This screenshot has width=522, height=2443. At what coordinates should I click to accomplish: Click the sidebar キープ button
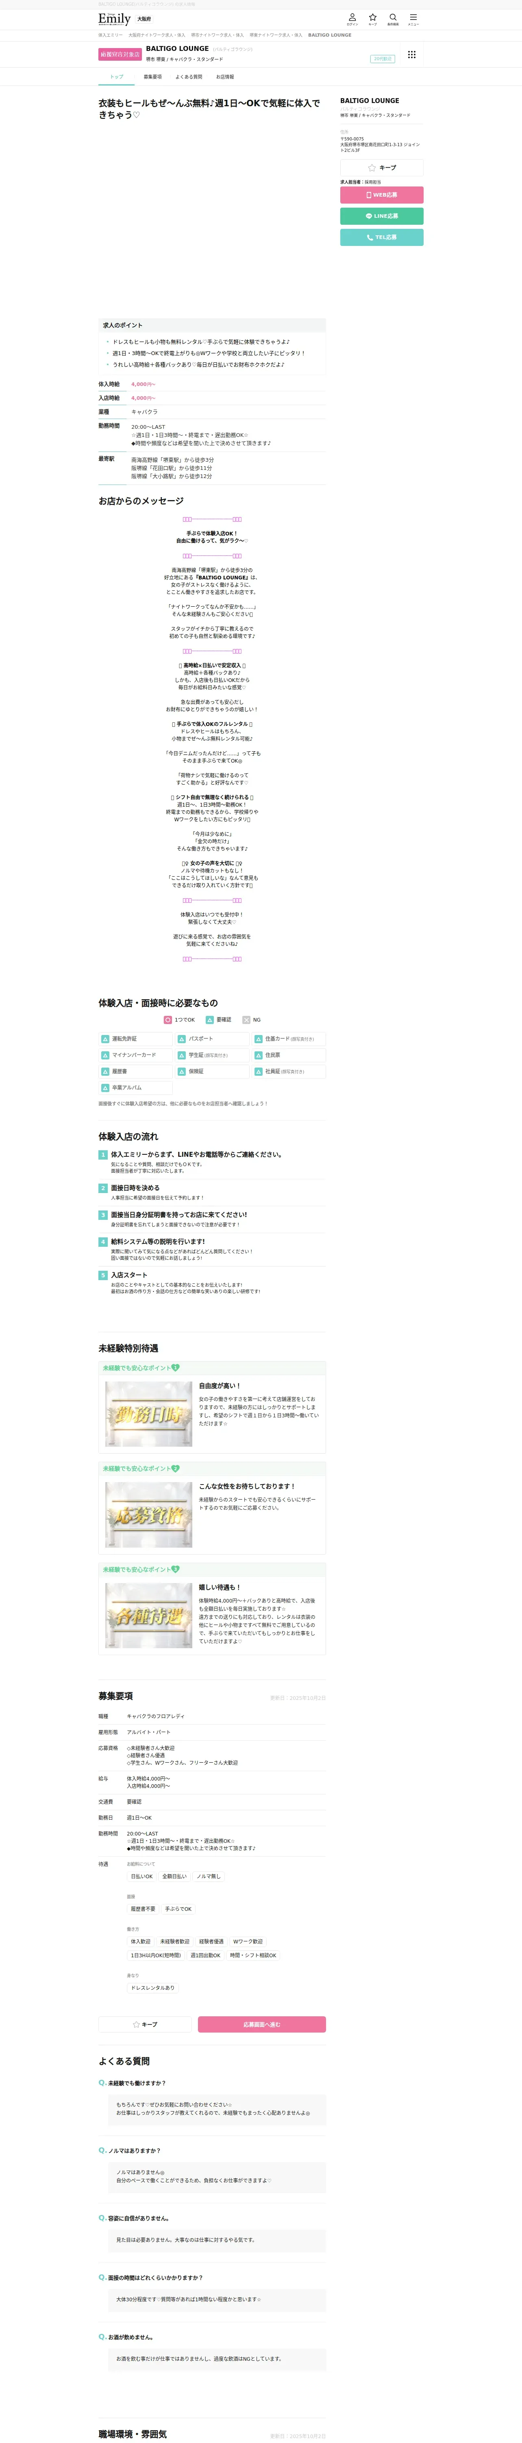click(382, 168)
